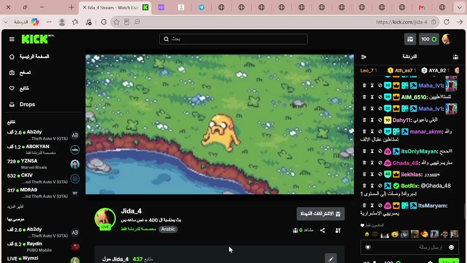Open Wymzi live channel in recommended
The width and height of the screenshot is (467, 263).
click(x=43, y=259)
